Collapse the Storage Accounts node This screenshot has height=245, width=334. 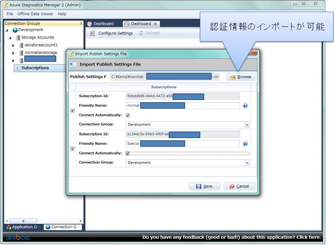(x=10, y=38)
